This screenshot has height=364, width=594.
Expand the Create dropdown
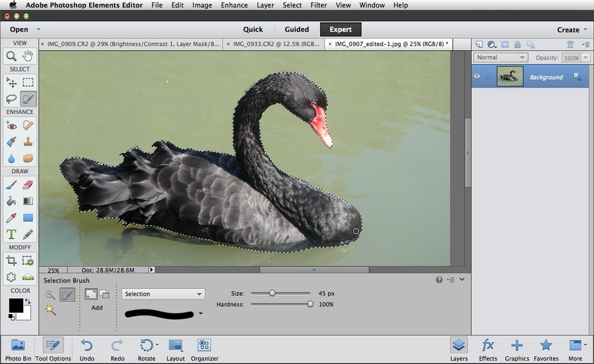(x=572, y=30)
